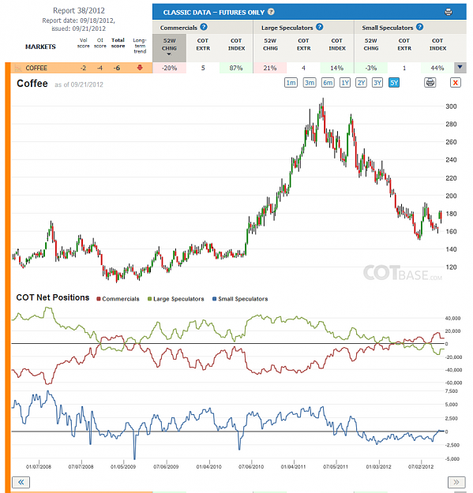Sort by Commercials 52W CHNG column
The width and height of the screenshot is (473, 493).
(x=169, y=47)
